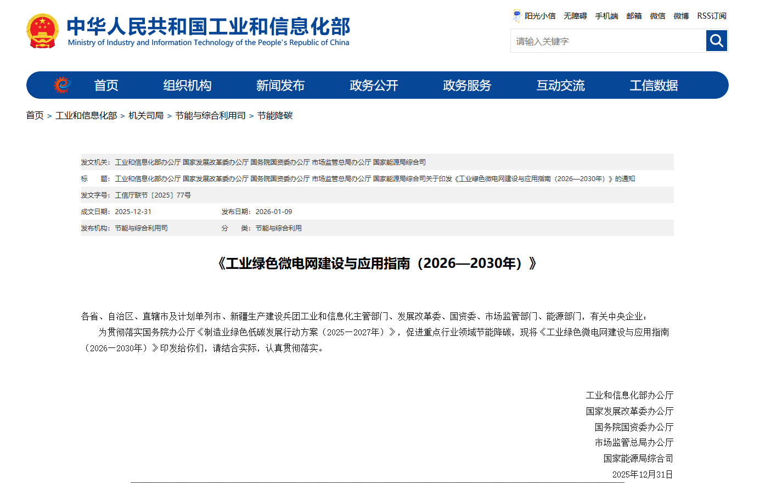Open the 政务服务 navigation item
Viewport: 760px width, 483px height.
click(467, 86)
